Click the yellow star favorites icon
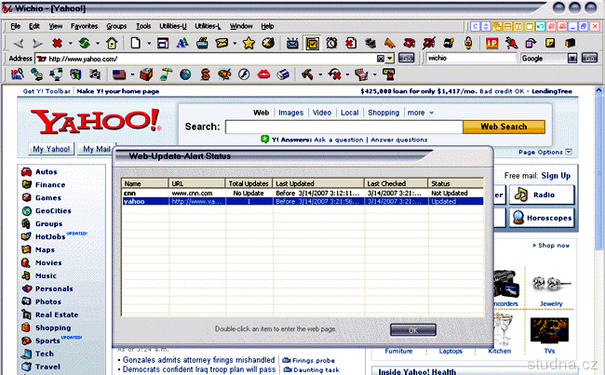Screen dimensions: 605x375 coord(249,43)
